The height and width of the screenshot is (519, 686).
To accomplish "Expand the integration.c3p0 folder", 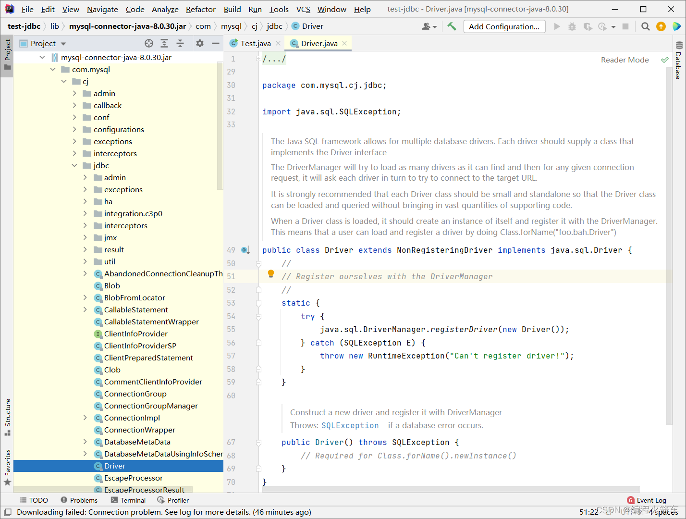I will pyautogui.click(x=85, y=213).
